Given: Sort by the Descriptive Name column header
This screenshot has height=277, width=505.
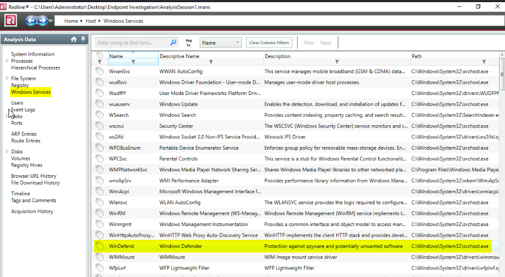Looking at the screenshot, I should tap(179, 56).
